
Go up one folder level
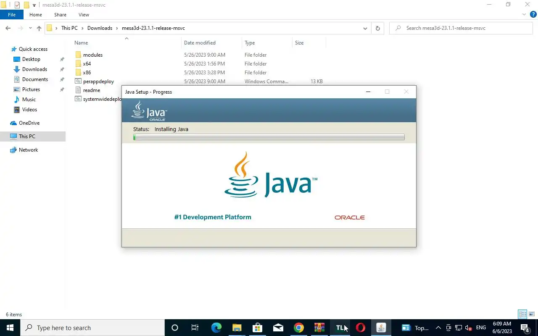coord(39,28)
